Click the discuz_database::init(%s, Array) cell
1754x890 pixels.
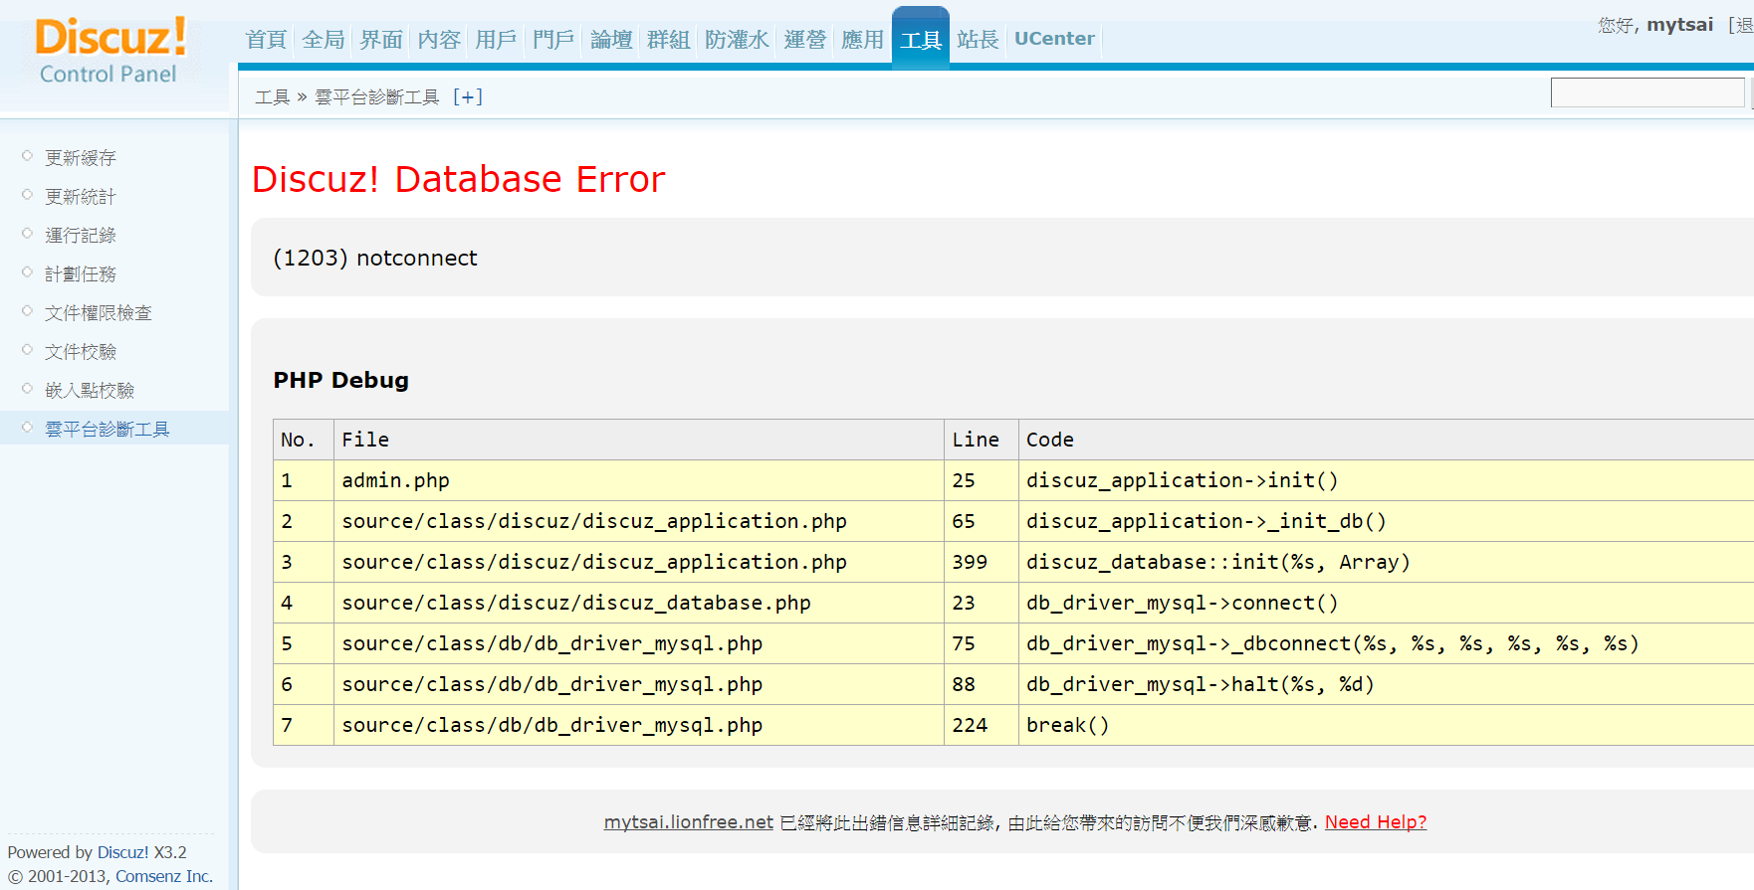point(1386,562)
